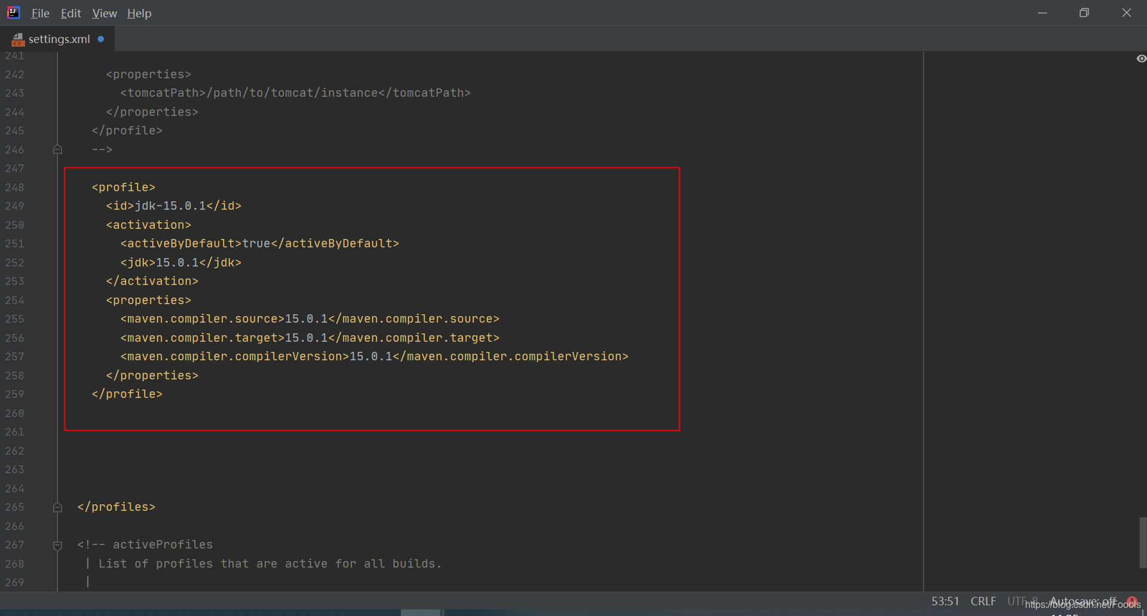Click the IntelliJ app logo icon
The height and width of the screenshot is (616, 1147).
pos(13,13)
